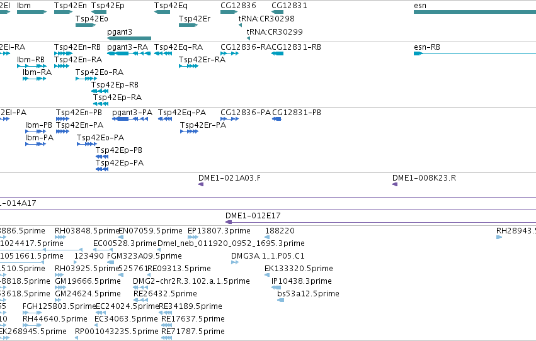This screenshot has width=536, height=341.
Task: Open the lbm-RB transcript label
Action: pyautogui.click(x=31, y=59)
